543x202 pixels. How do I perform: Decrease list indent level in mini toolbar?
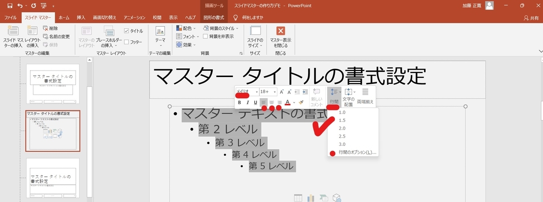coord(297,91)
